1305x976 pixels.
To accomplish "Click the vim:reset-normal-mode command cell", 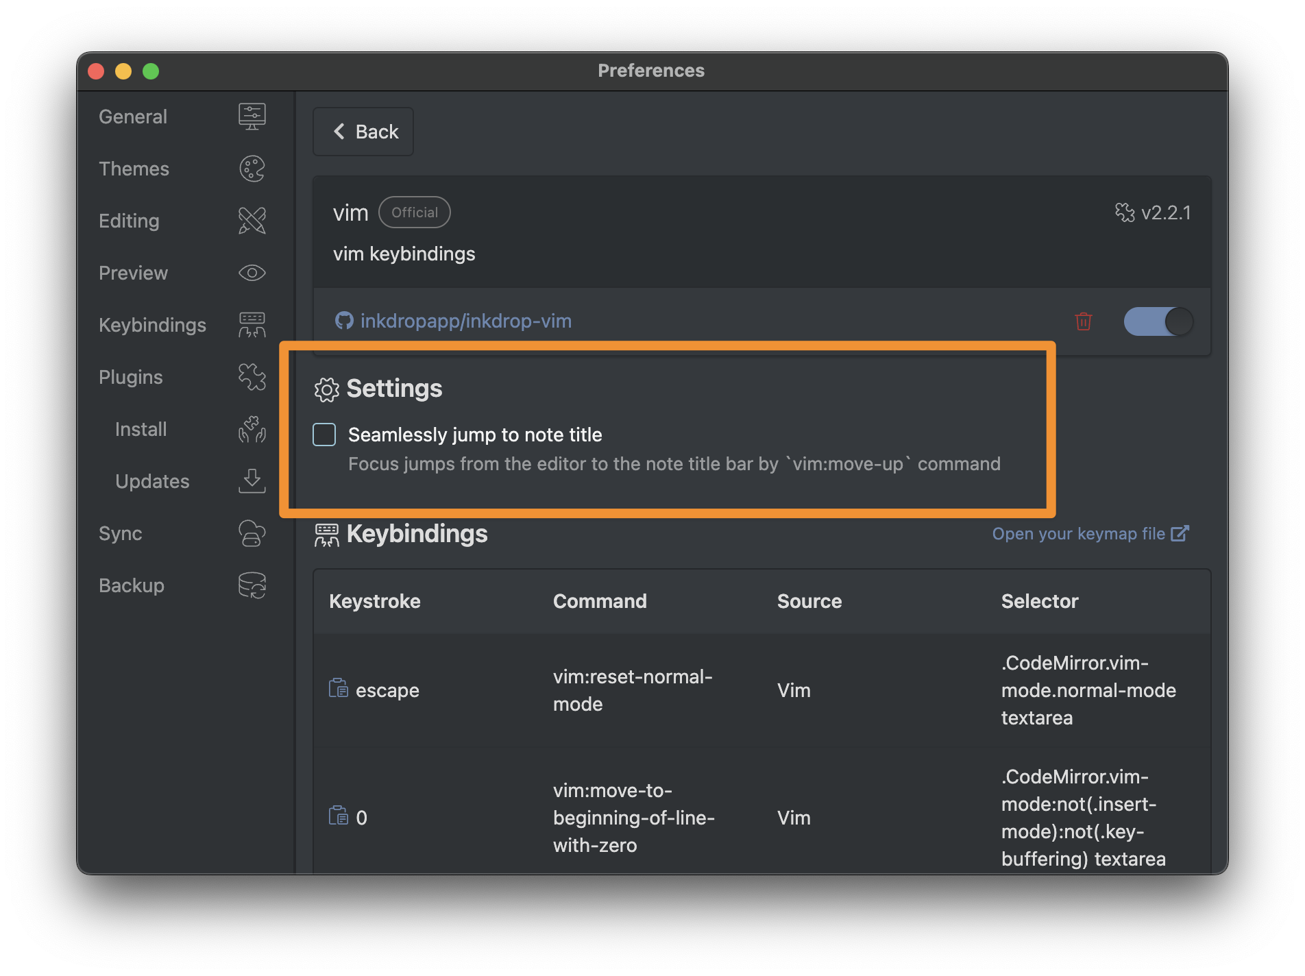I will coord(633,690).
